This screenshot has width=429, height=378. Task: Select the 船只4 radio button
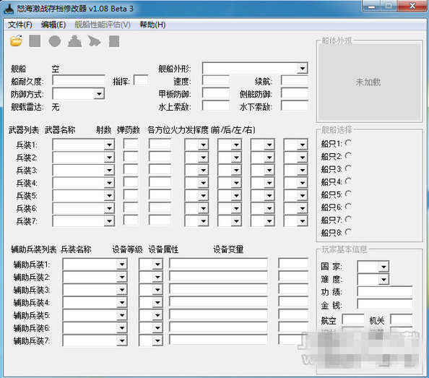coord(348,181)
